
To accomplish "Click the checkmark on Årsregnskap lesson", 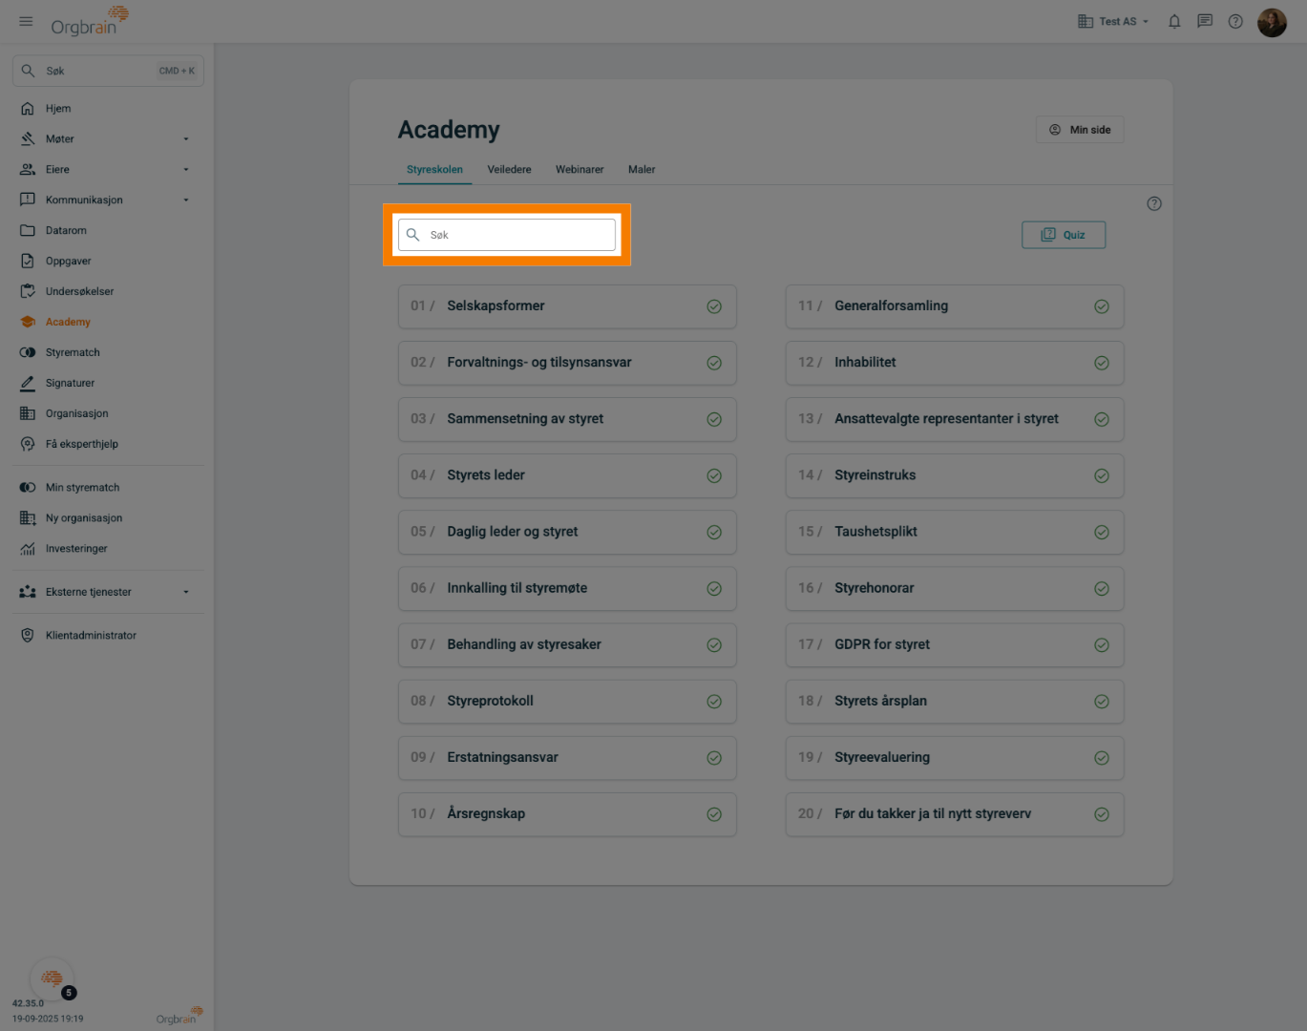I will pyautogui.click(x=714, y=814).
